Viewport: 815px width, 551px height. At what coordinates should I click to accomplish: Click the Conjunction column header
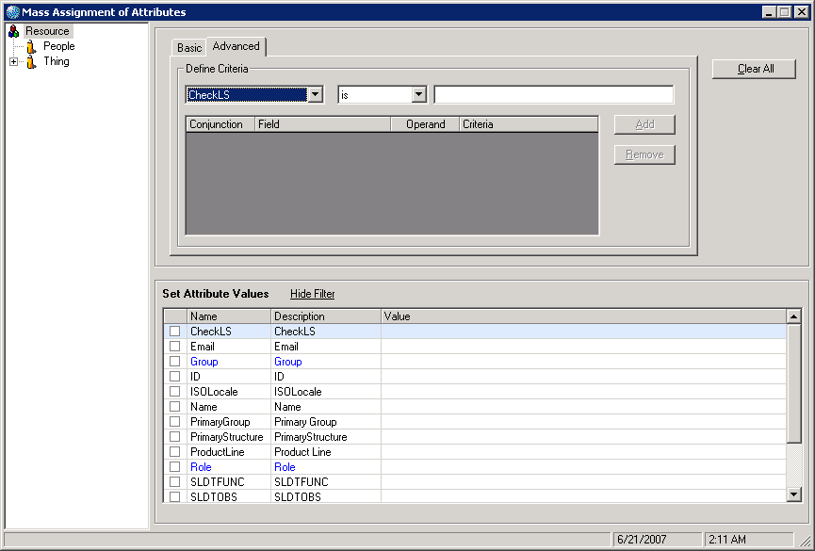(220, 124)
